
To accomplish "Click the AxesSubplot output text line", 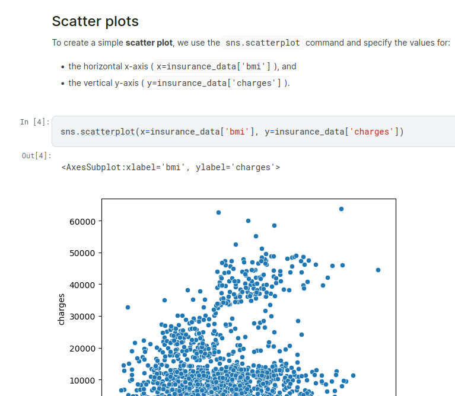I will click(170, 167).
